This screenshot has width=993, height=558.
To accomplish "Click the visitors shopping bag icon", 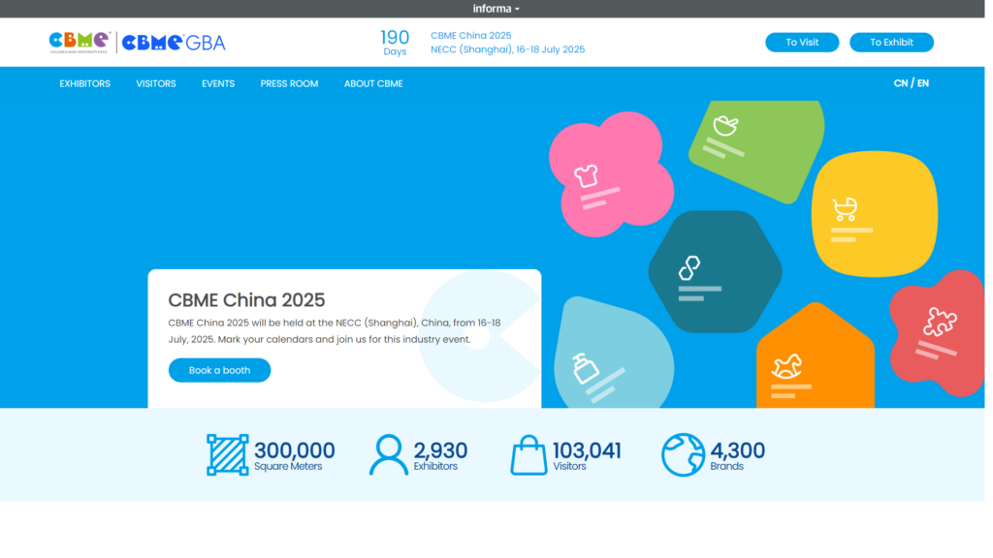I will click(529, 455).
